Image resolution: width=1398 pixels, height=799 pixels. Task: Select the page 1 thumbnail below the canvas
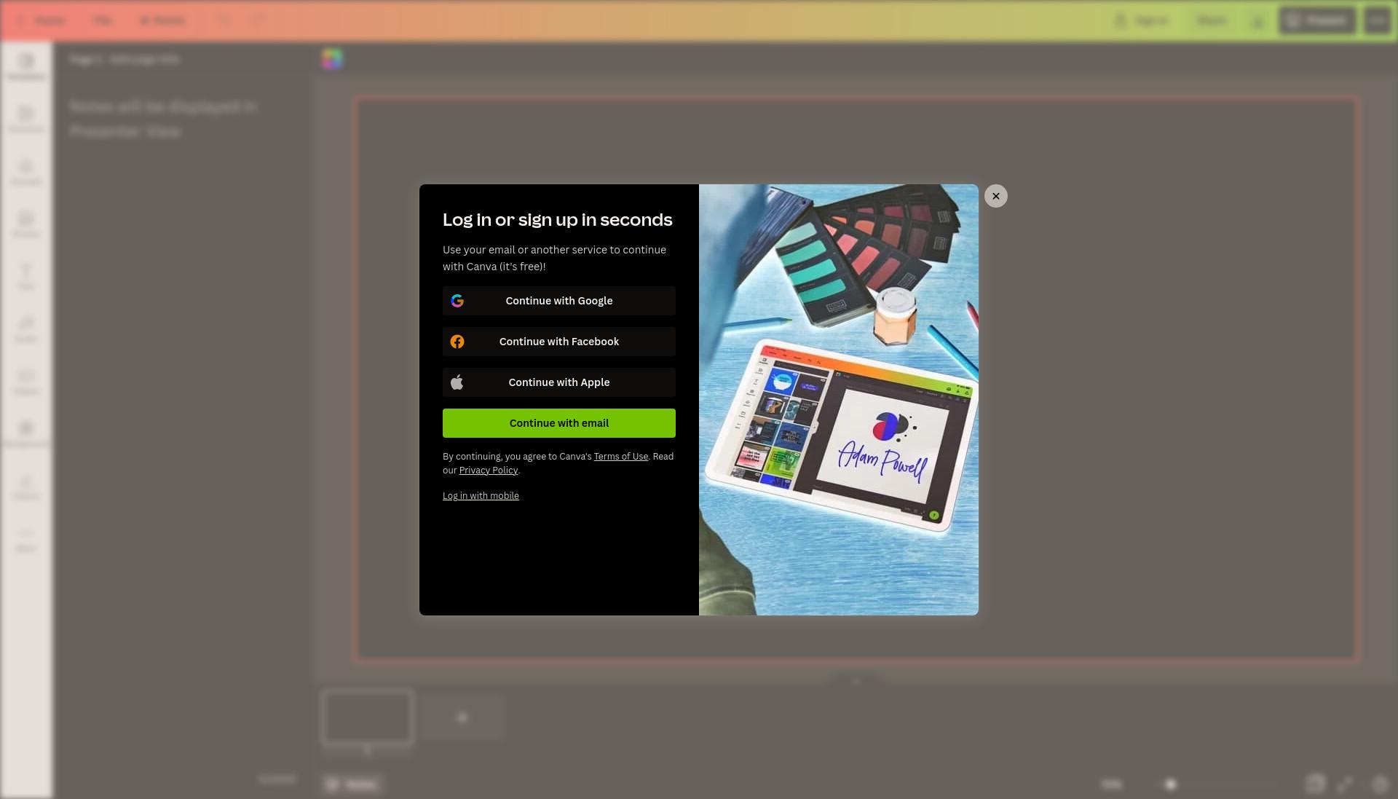tap(368, 717)
